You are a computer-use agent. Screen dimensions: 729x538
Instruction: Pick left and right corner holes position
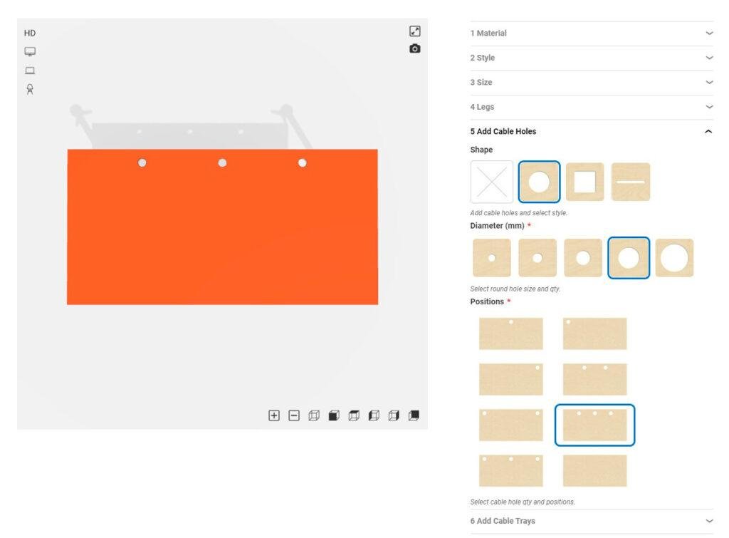(x=511, y=425)
